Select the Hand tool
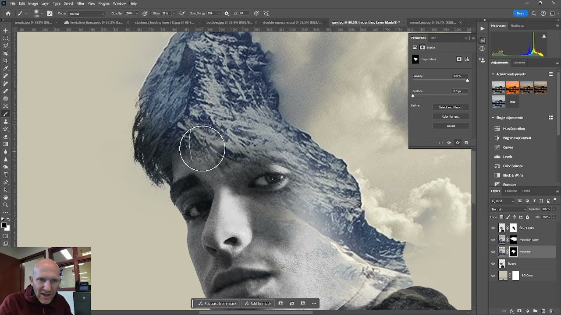 point(6,197)
